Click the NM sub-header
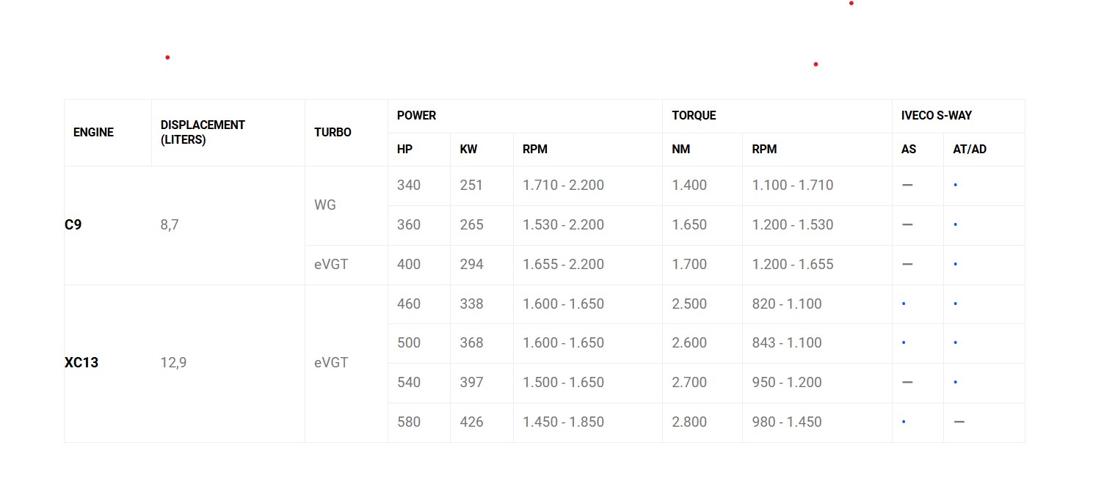 tap(680, 150)
